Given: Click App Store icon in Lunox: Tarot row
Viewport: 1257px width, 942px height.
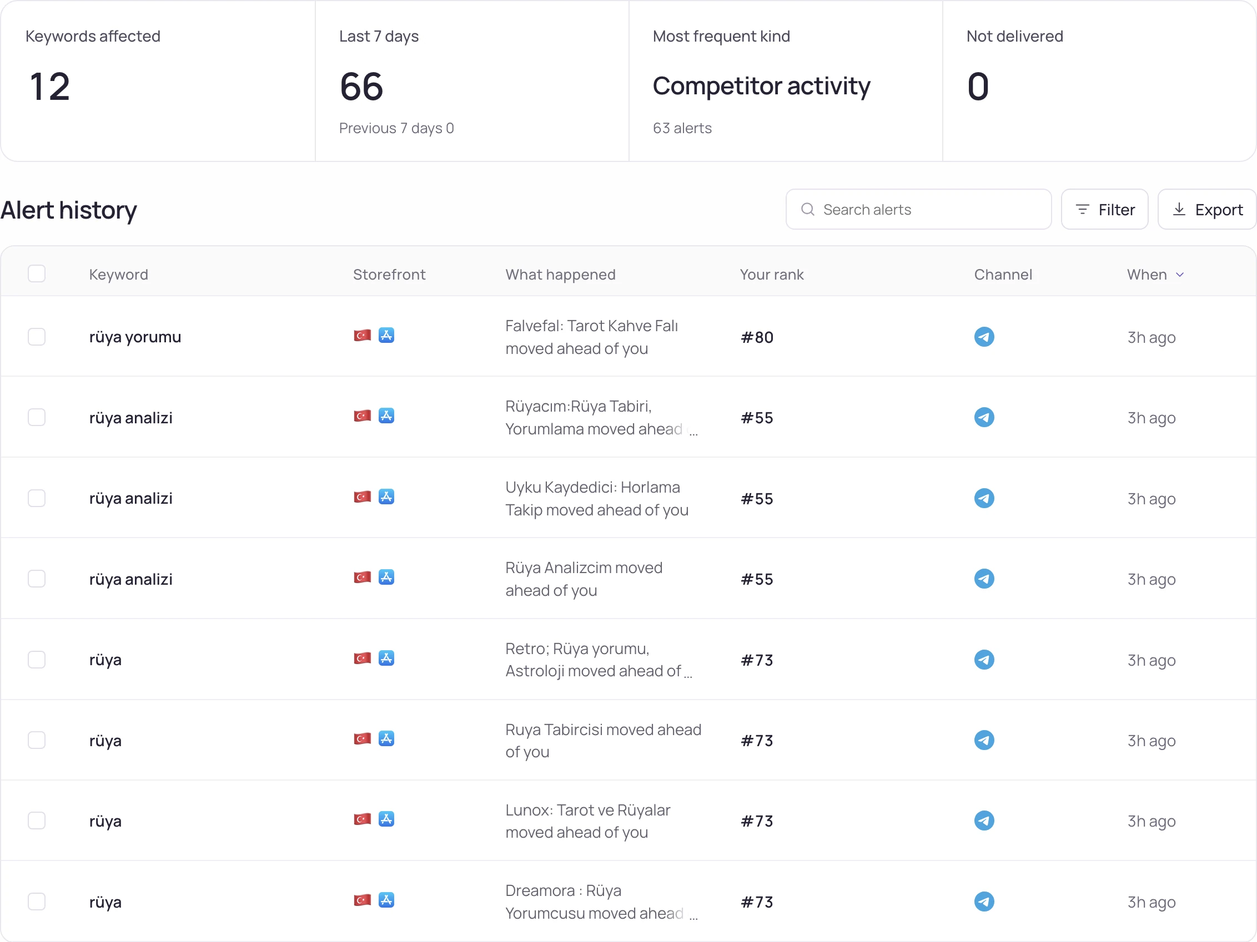Looking at the screenshot, I should [x=386, y=819].
